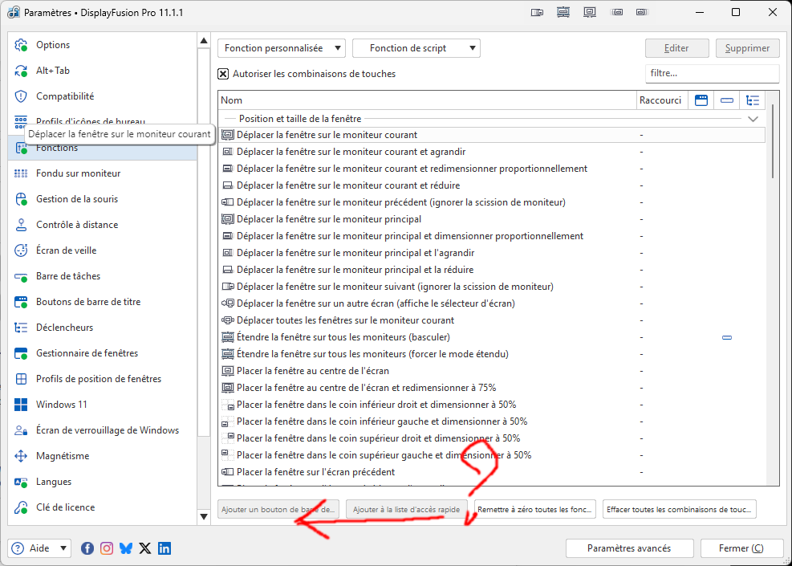Open the Déclencheurs settings section
Screen dimensions: 792x566
[64, 328]
